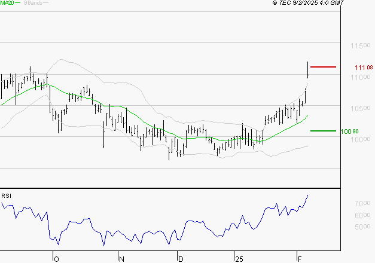
Task: Click the red 111.08 price value
Action: (x=364, y=68)
